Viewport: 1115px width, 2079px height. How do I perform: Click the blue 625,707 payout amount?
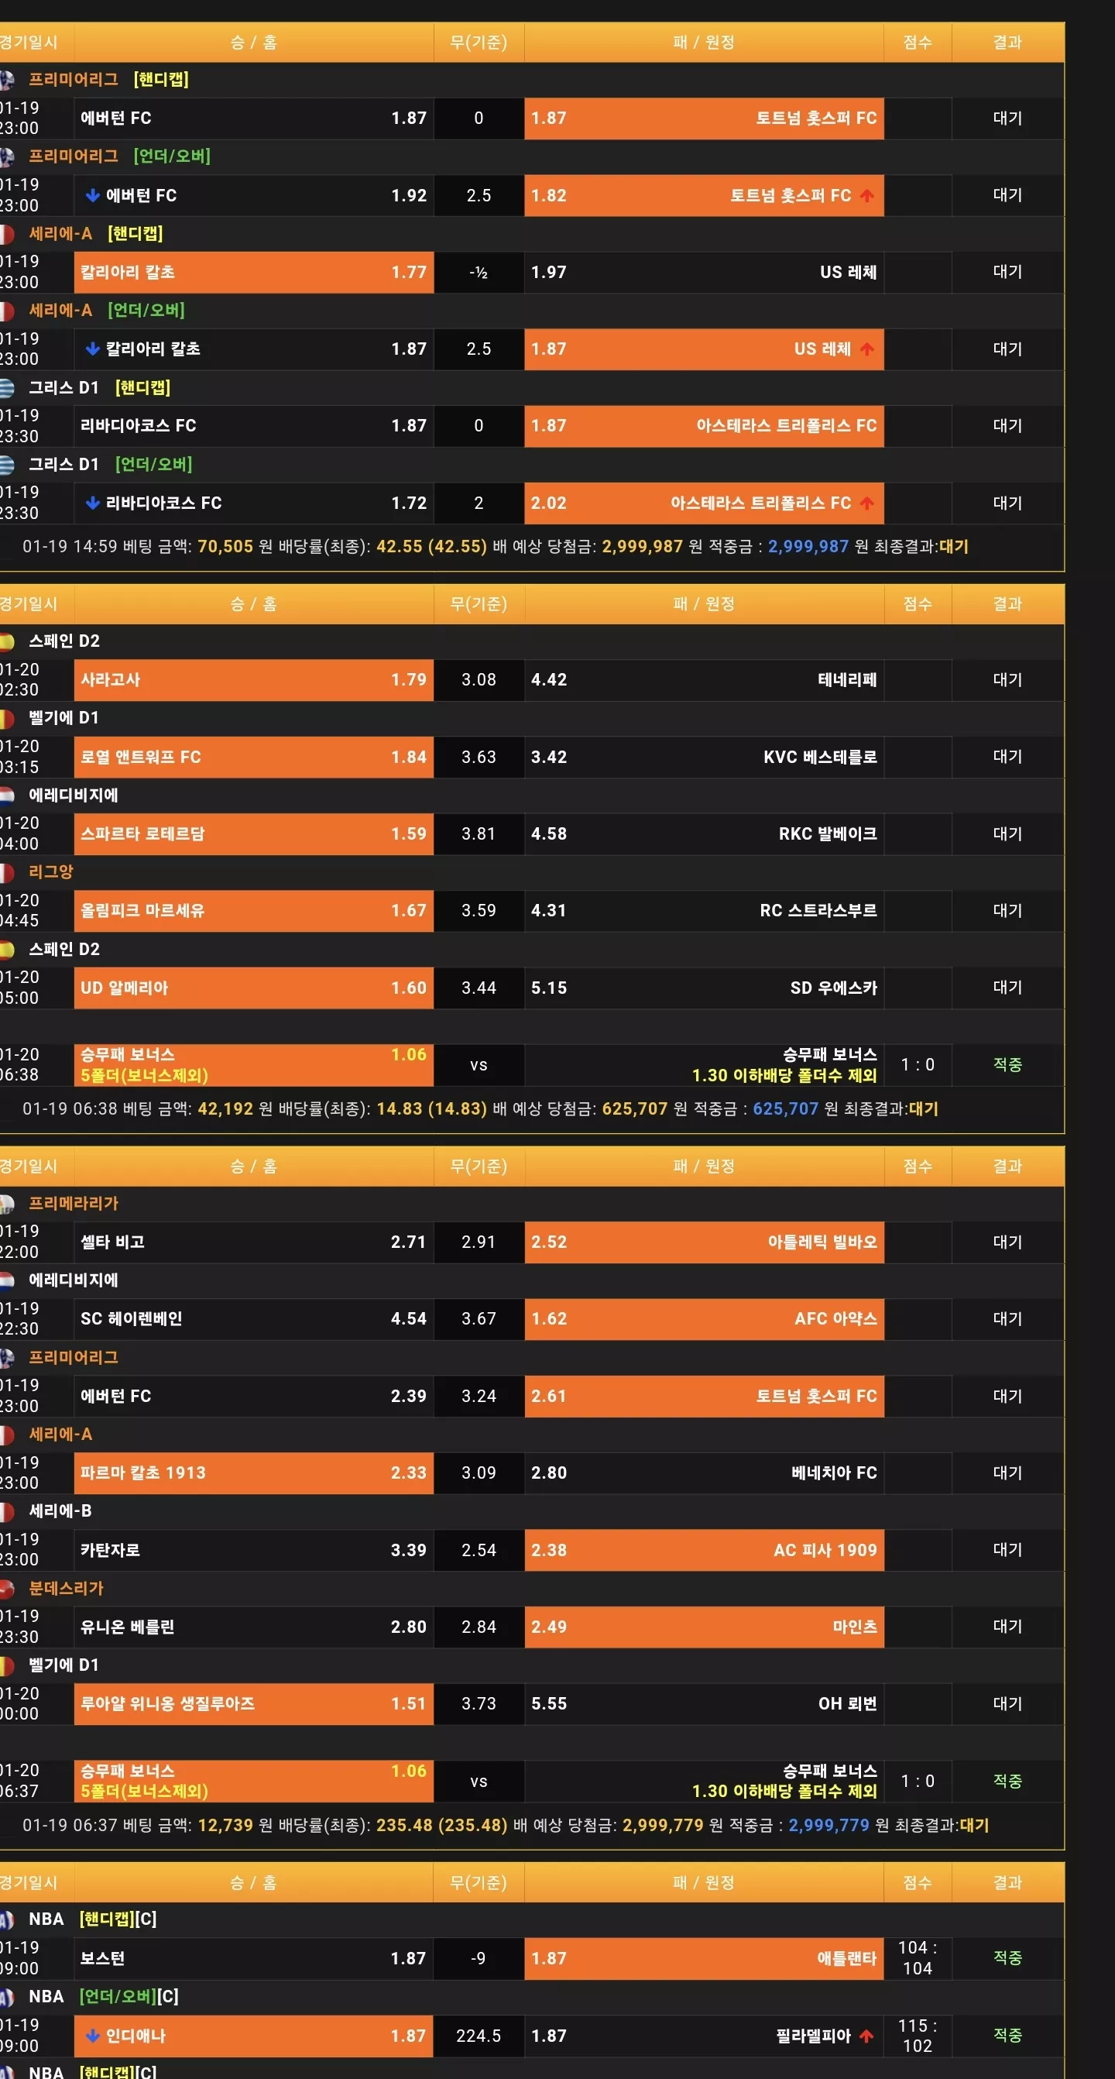click(x=786, y=1109)
